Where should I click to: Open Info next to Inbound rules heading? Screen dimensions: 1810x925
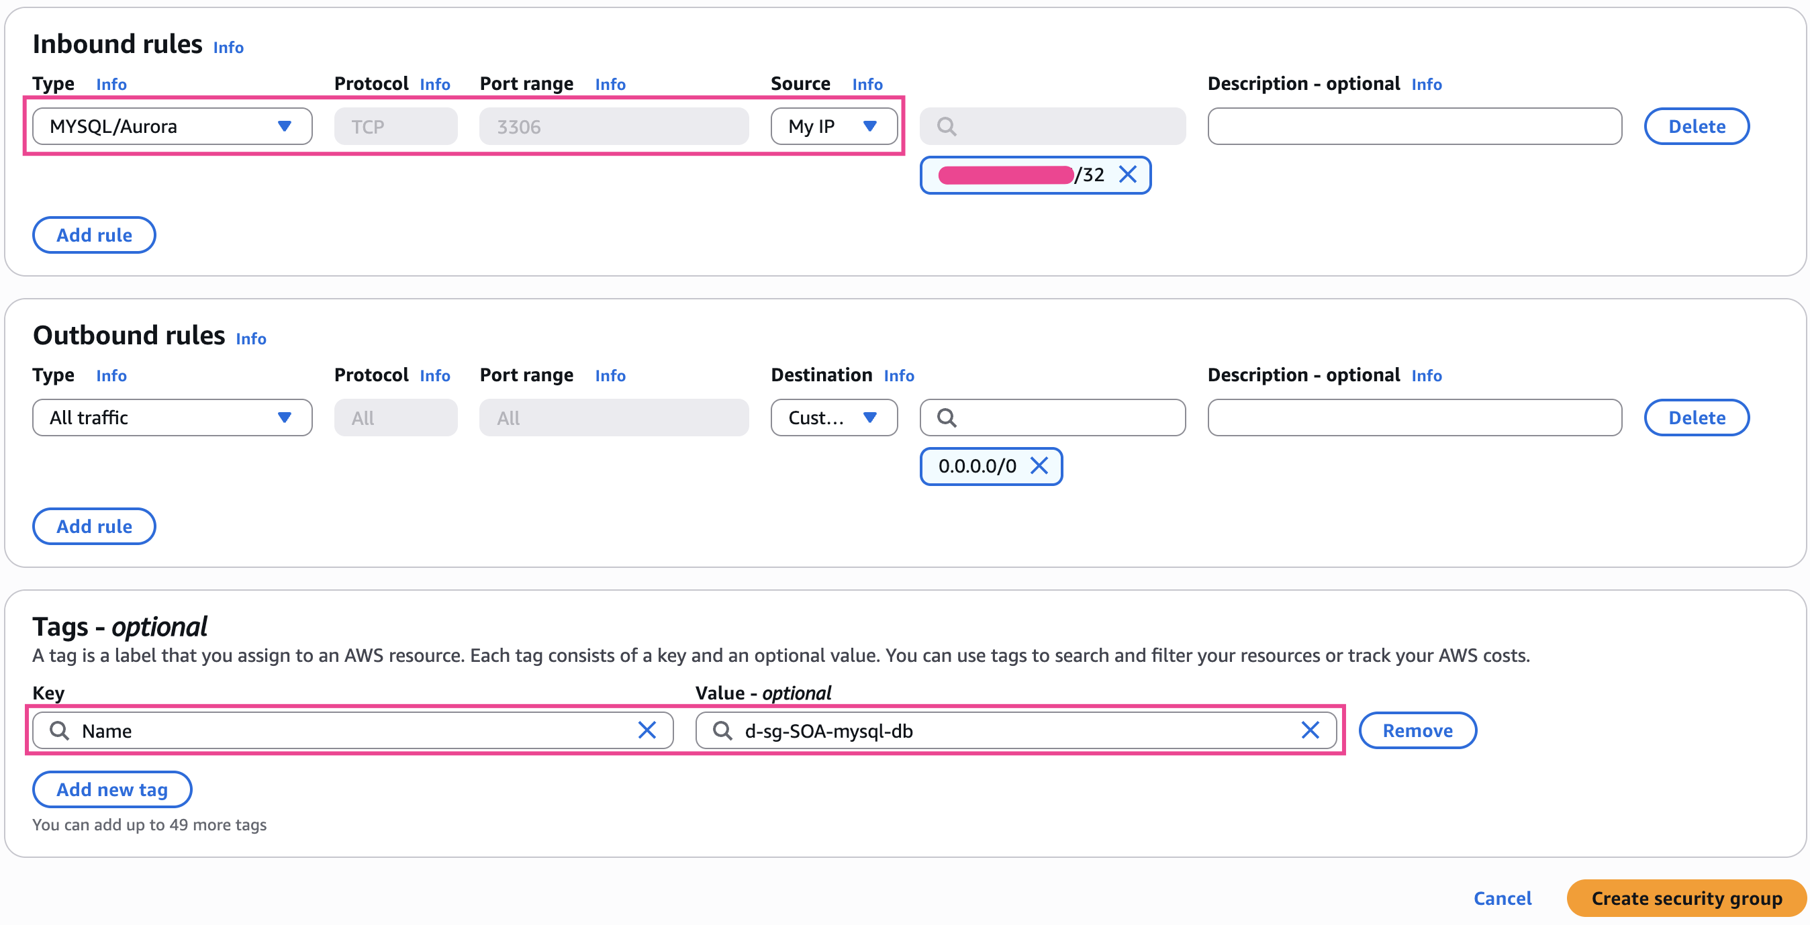click(x=228, y=48)
